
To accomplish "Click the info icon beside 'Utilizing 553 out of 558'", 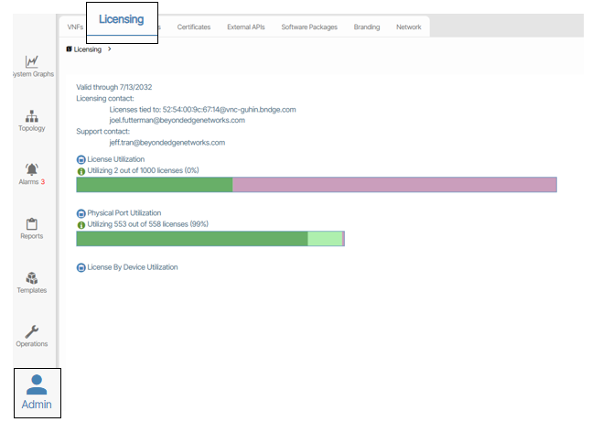I will pos(81,224).
